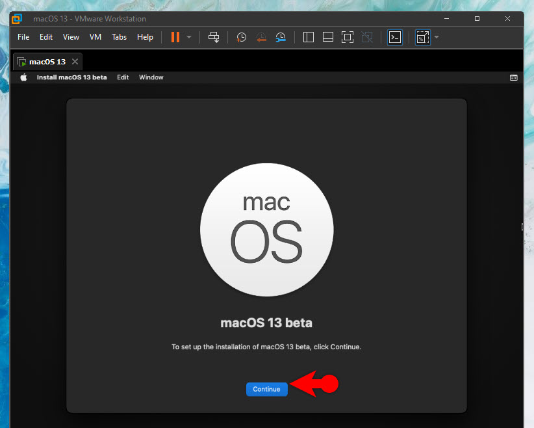Click the macOS logo image
Viewport: 534px width, 428px height.
click(x=266, y=230)
